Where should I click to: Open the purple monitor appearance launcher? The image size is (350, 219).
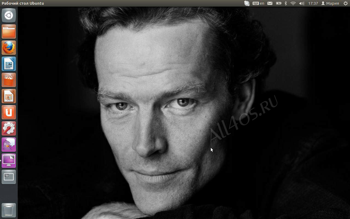tap(9, 161)
